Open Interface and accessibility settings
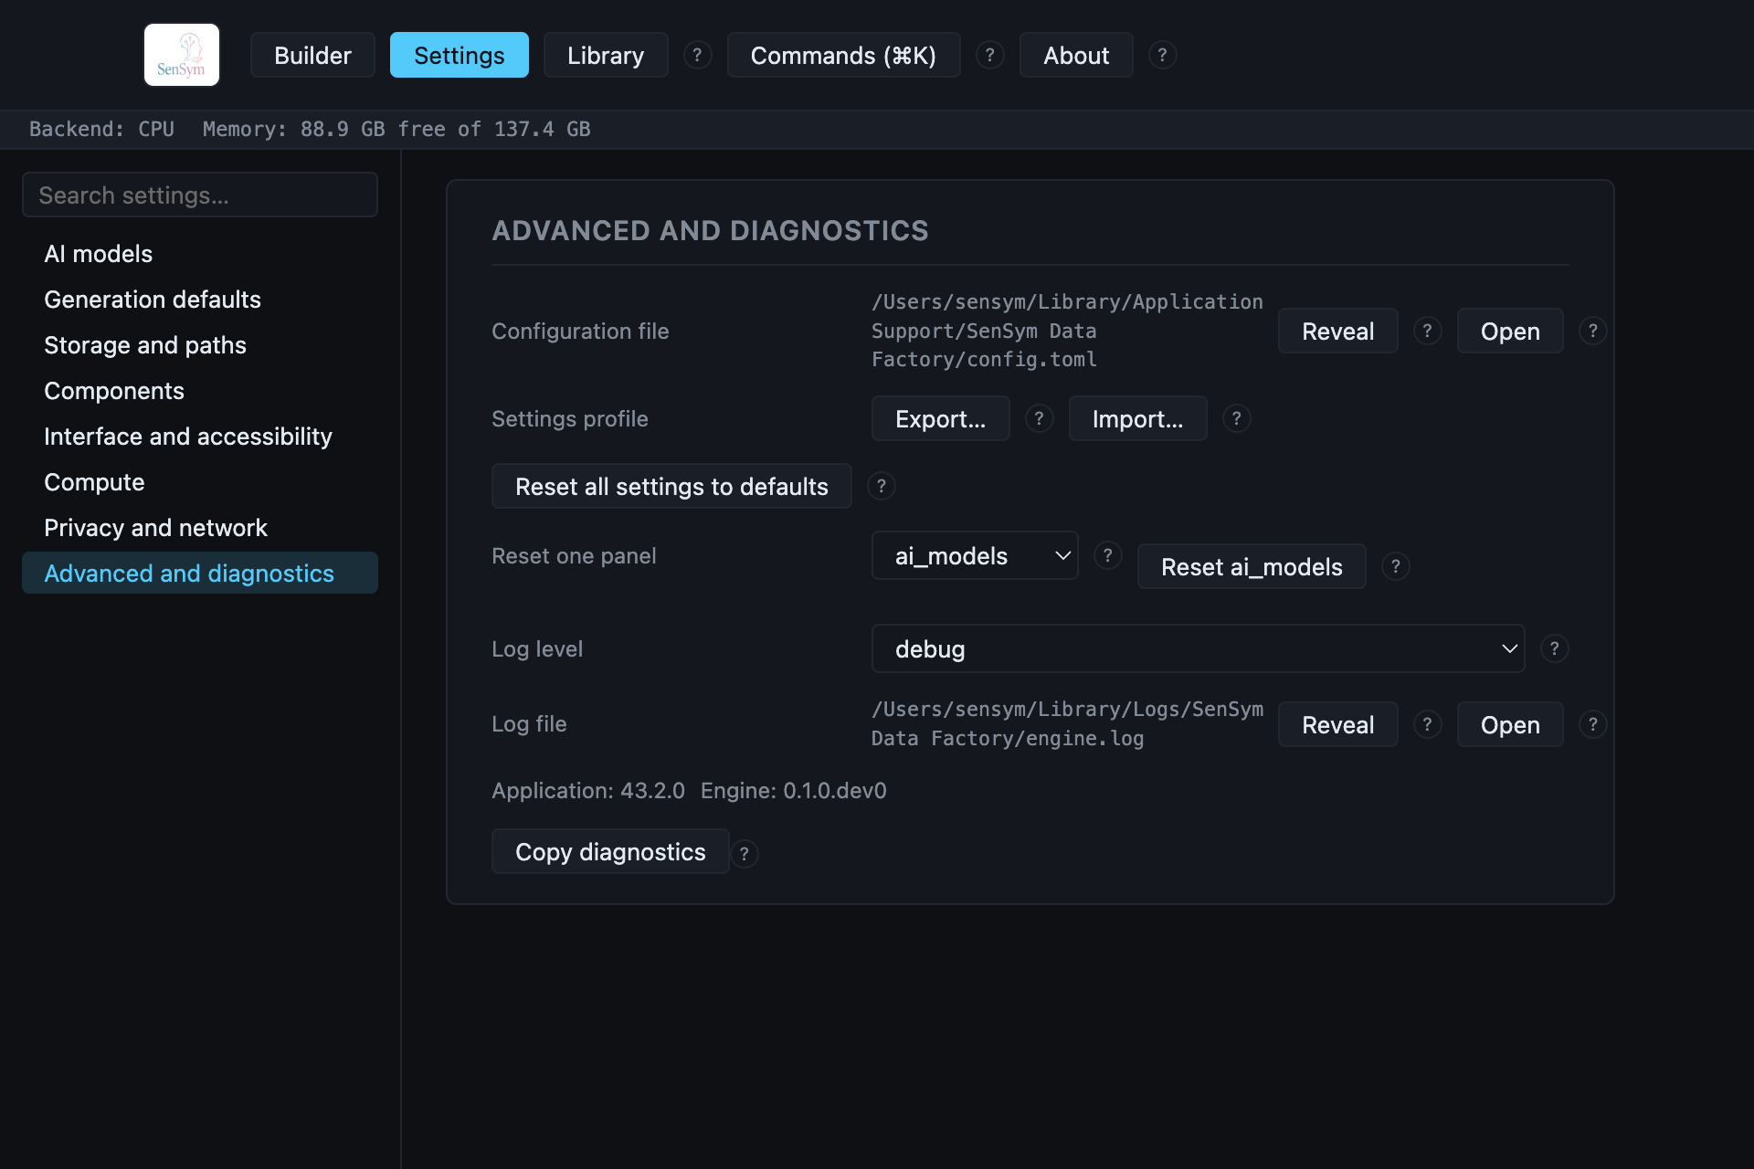This screenshot has height=1169, width=1754. [x=200, y=437]
